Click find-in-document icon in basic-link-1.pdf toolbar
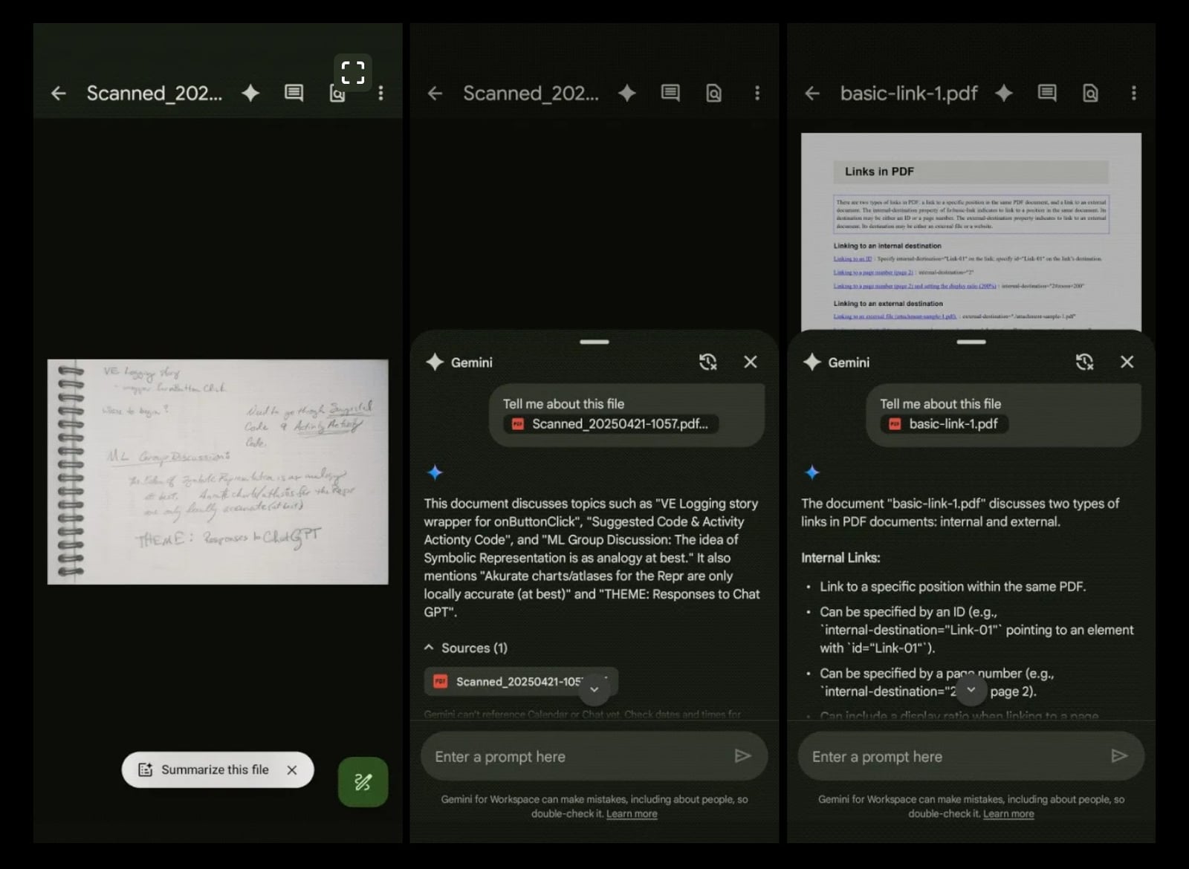Viewport: 1189px width, 869px height. click(1090, 94)
